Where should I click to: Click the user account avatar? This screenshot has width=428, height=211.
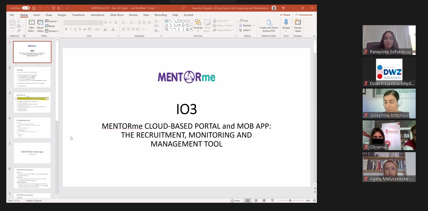point(274,8)
